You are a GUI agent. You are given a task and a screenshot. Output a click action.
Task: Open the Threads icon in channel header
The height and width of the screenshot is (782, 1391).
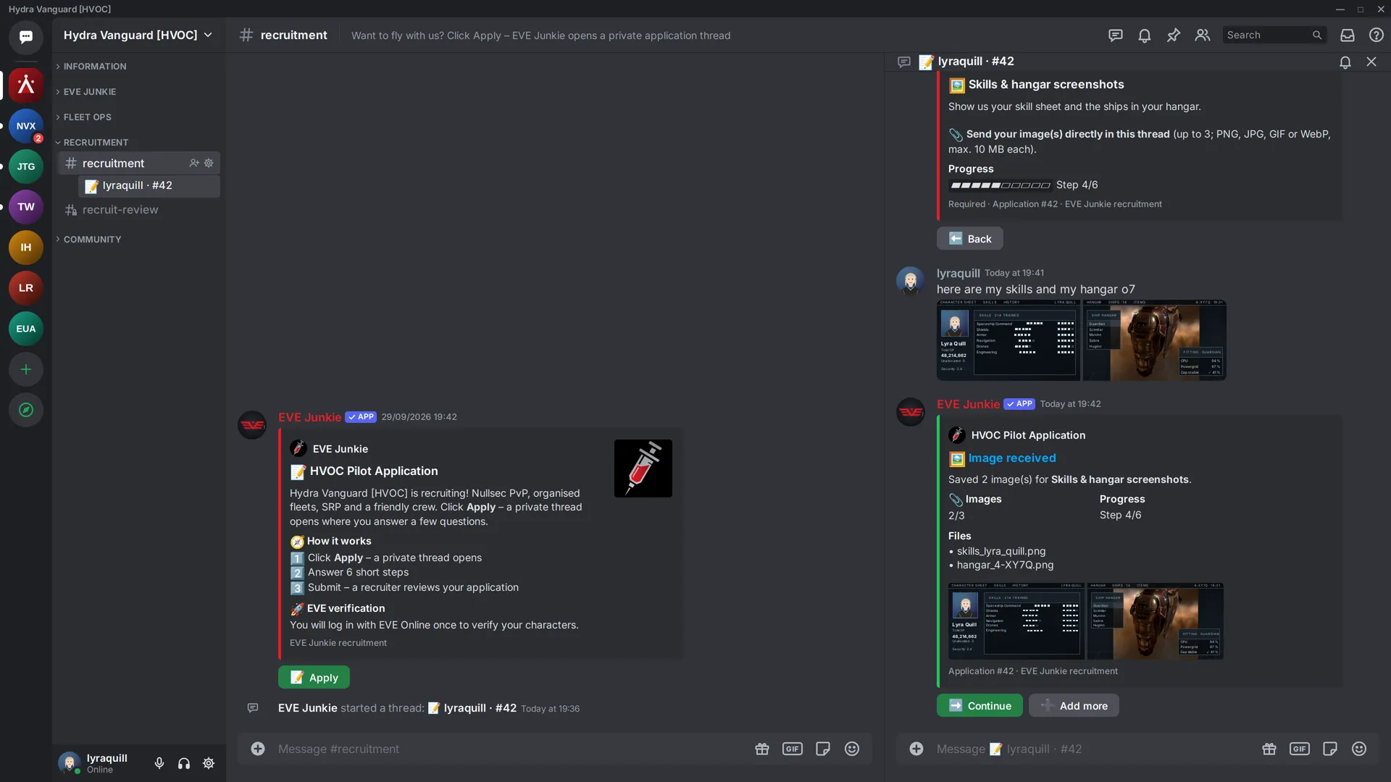click(1116, 35)
